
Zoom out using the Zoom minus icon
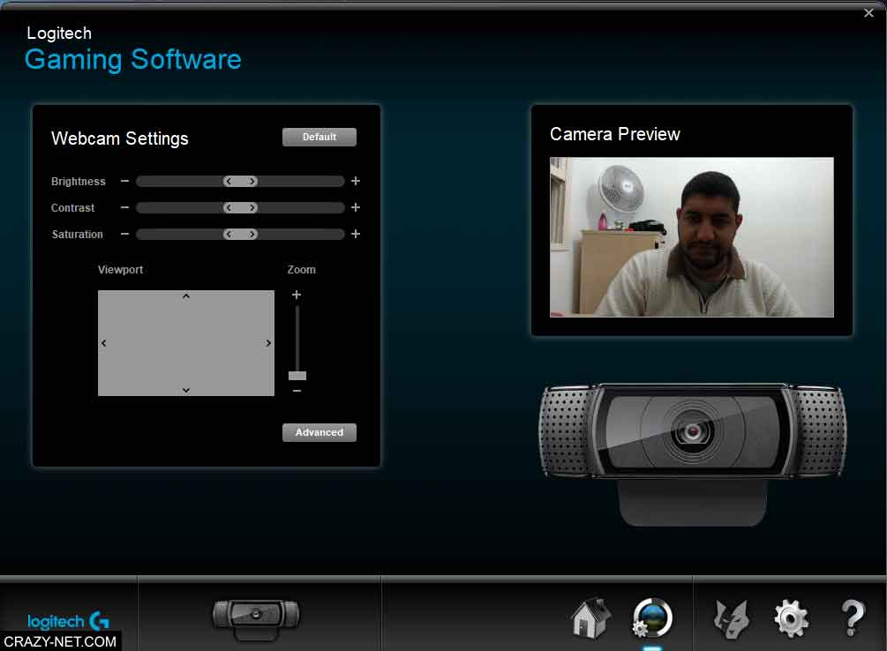pyautogui.click(x=297, y=391)
